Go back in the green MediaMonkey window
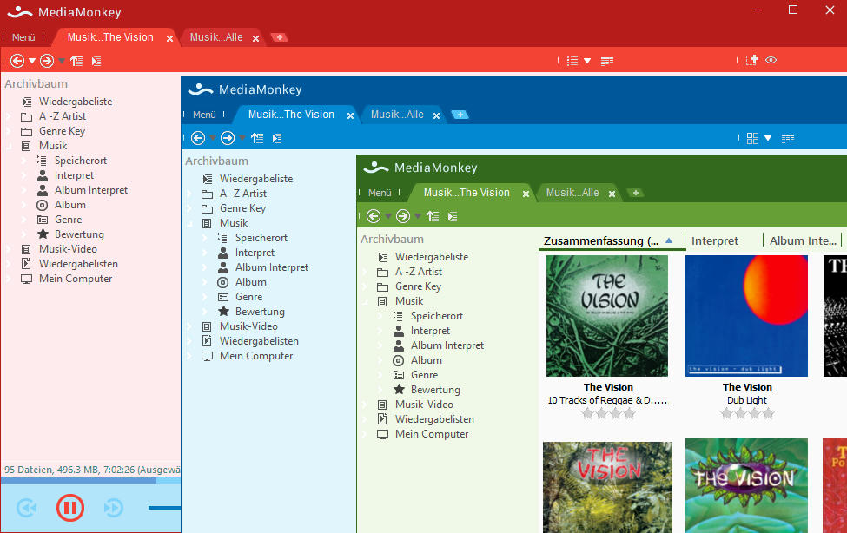 click(x=374, y=216)
